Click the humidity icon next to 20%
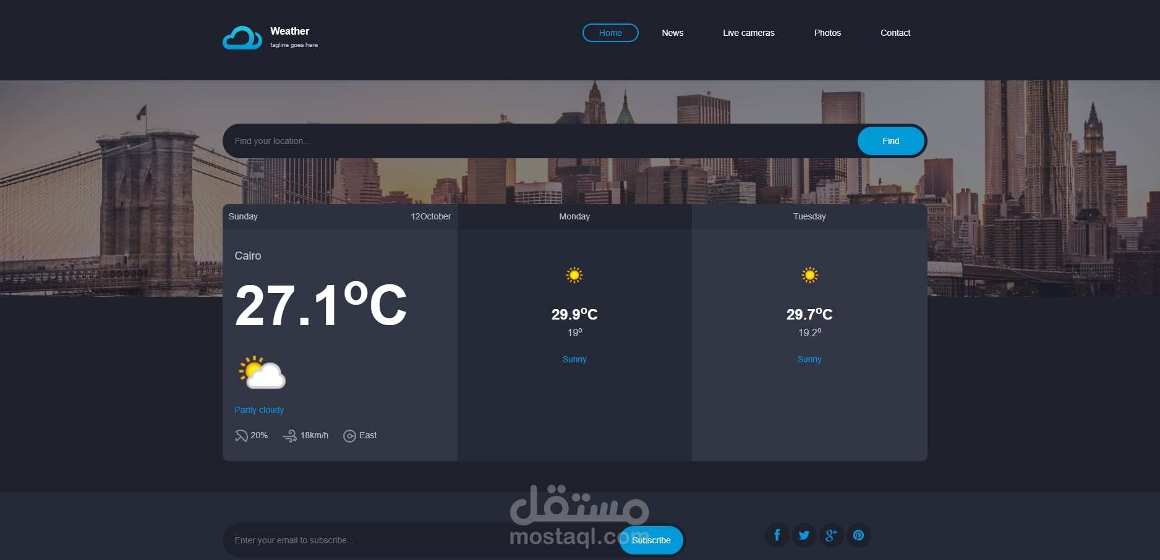 241,435
